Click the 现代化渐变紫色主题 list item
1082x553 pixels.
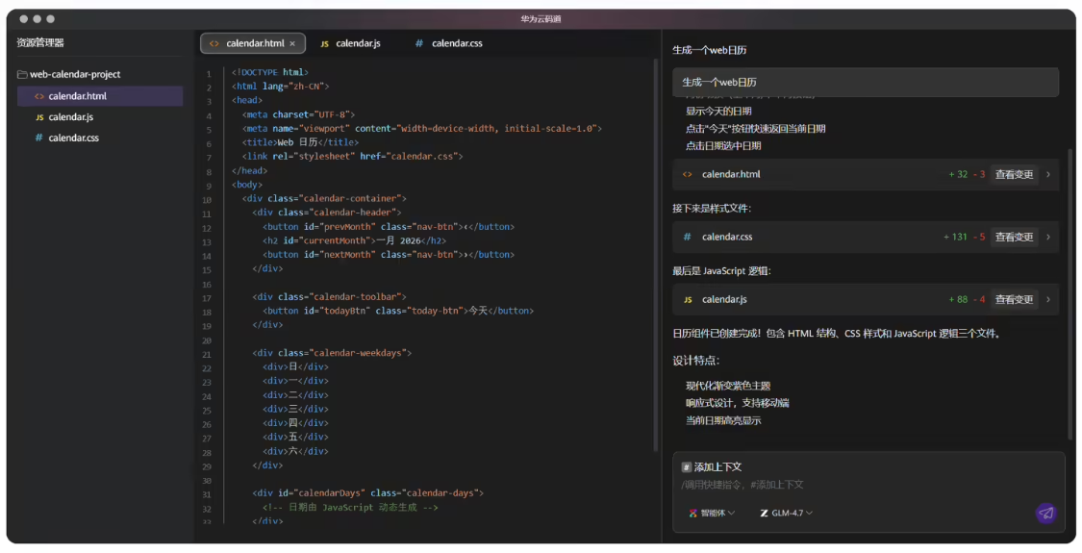[x=727, y=386]
